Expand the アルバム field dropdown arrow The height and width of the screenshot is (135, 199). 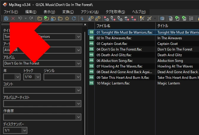[x=78, y=64]
